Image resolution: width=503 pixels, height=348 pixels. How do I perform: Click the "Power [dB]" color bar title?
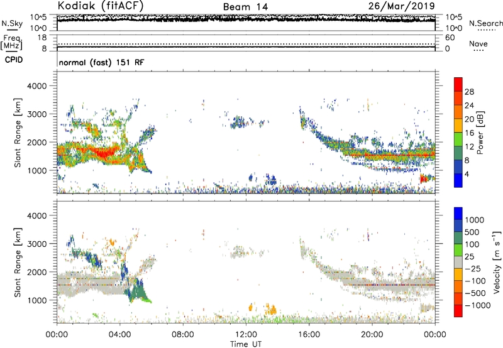480,133
